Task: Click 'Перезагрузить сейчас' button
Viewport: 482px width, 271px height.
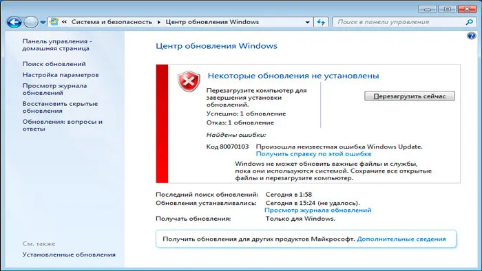Action: 410,96
